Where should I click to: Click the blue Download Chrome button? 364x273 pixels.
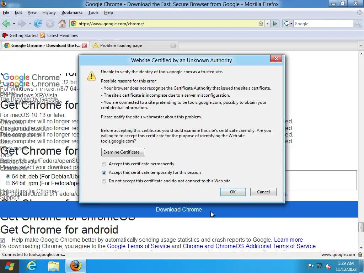click(179, 209)
